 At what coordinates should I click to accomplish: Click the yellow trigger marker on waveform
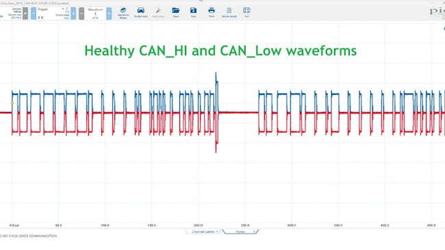click(x=12, y=103)
